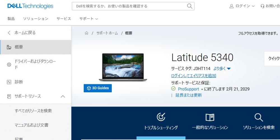This screenshot has width=280, height=140.
Task: Open the ソリューション menu
Action: [36, 19]
